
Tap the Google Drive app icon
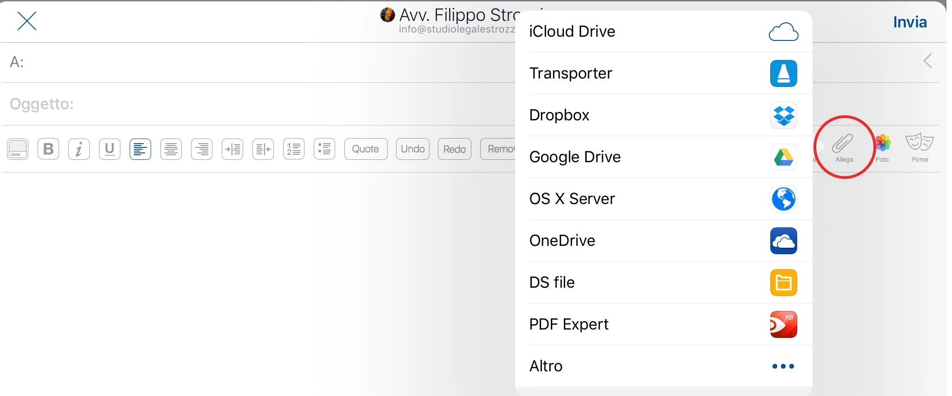point(784,157)
